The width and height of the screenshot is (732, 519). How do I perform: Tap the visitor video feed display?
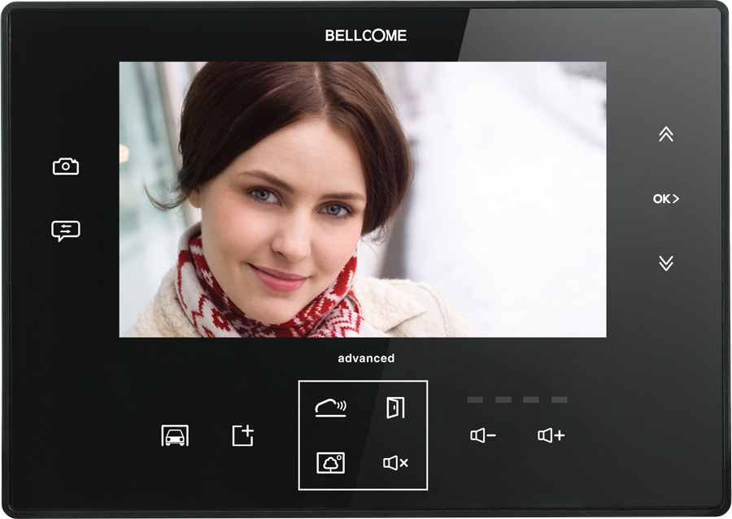[363, 199]
